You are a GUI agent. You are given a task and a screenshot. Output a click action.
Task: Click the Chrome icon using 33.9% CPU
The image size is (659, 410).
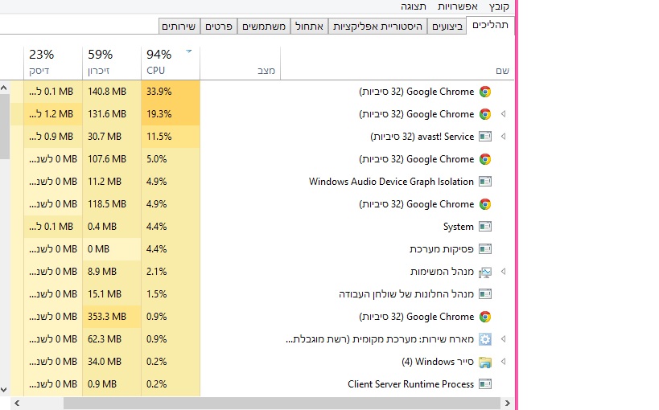coord(484,92)
